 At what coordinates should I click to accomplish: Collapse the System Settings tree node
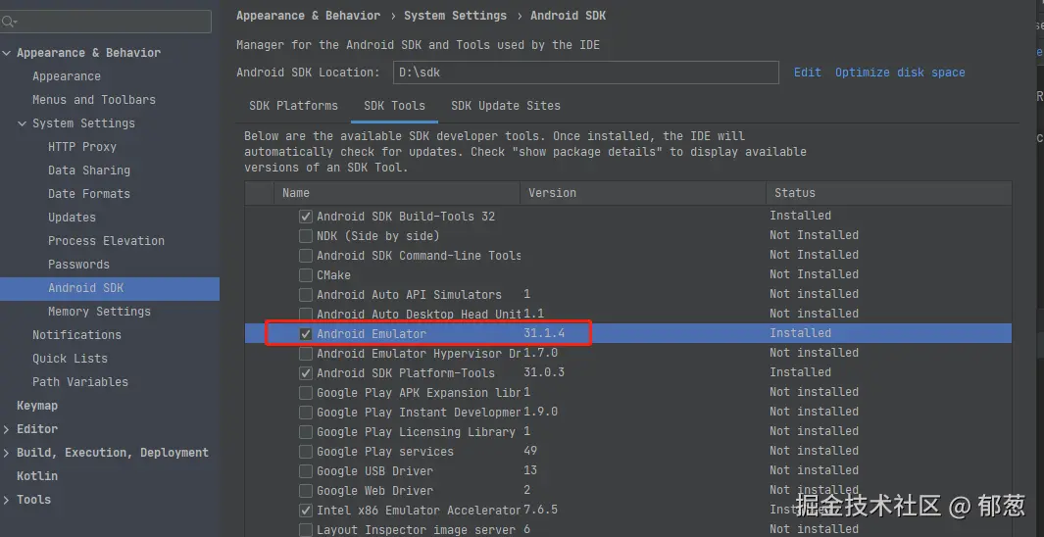click(23, 123)
